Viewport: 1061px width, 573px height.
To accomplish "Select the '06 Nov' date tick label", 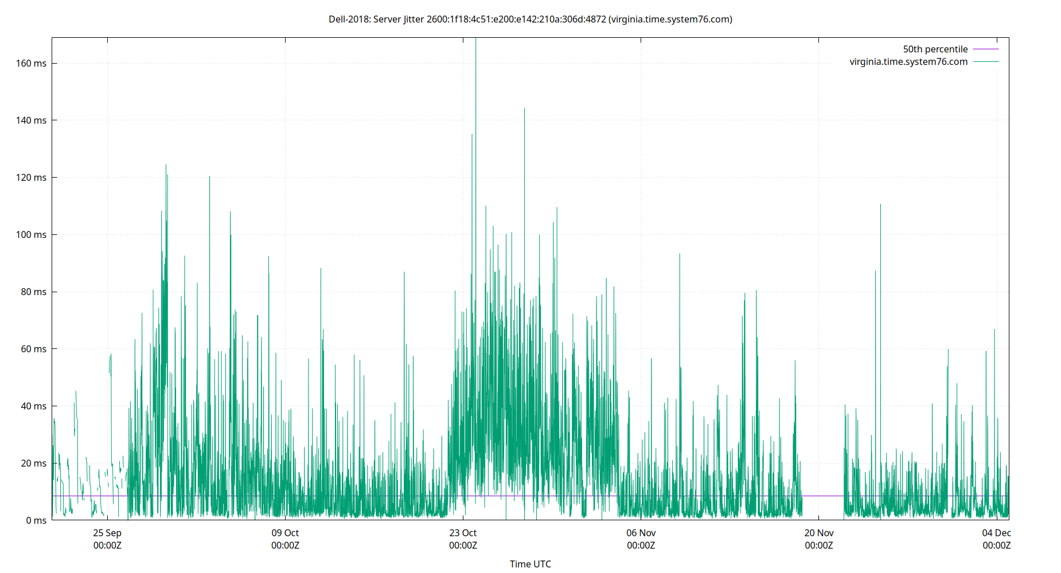I will (x=642, y=533).
